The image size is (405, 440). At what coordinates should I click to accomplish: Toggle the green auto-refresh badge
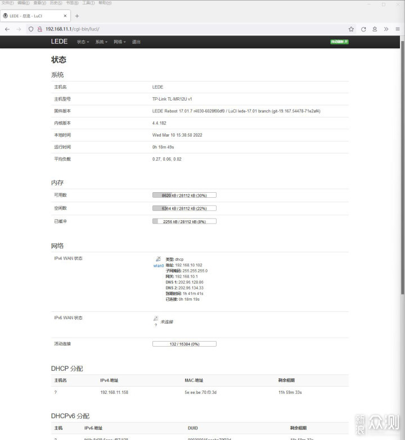339,42
